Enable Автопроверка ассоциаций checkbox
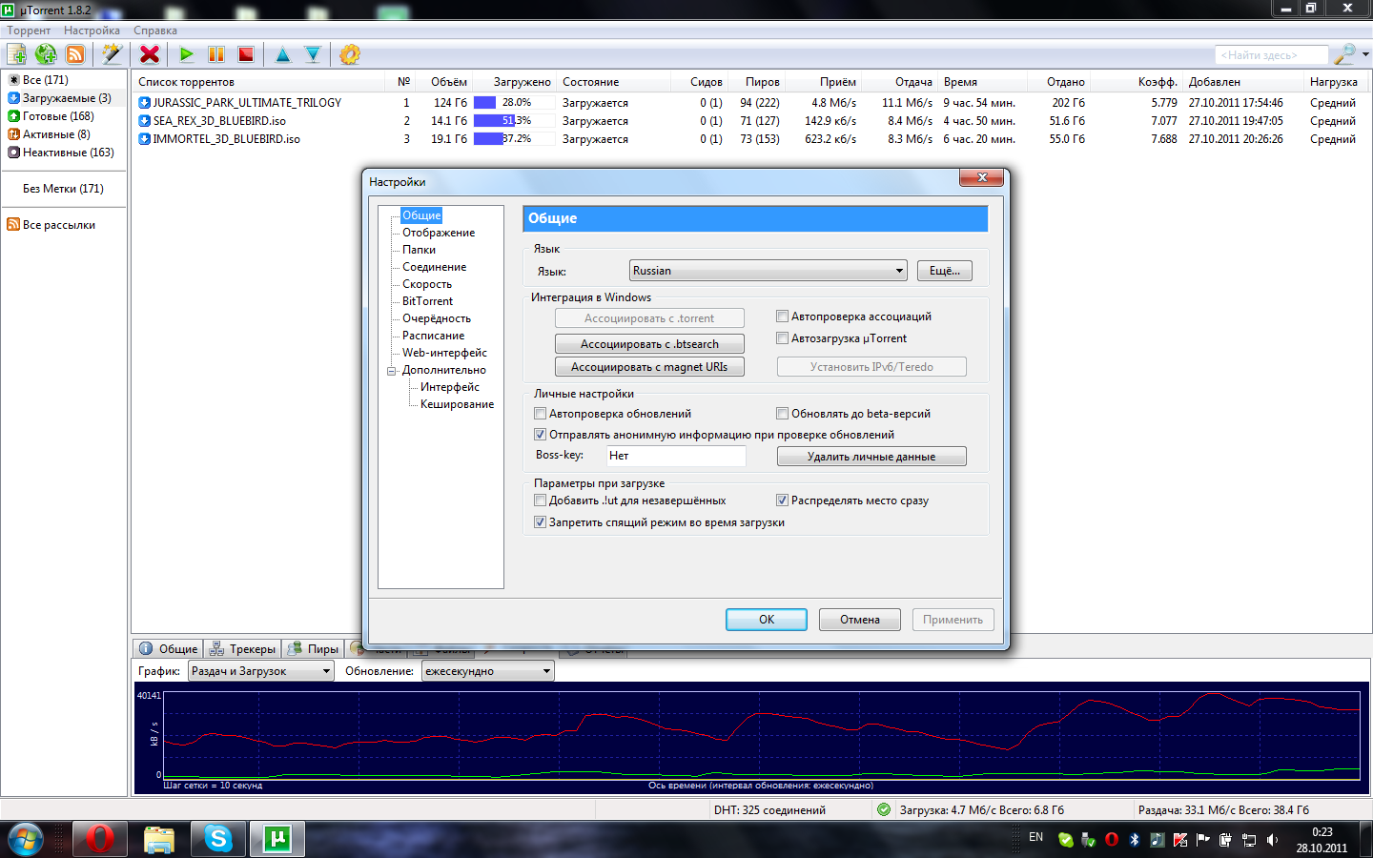1373x858 pixels. 782,317
